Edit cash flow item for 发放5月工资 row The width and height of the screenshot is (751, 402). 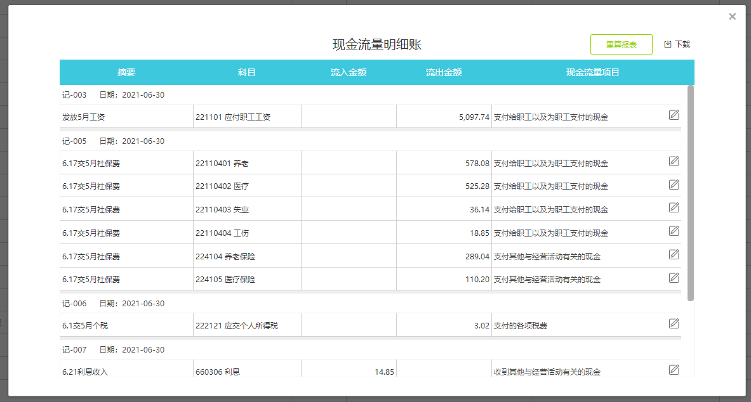(x=674, y=114)
